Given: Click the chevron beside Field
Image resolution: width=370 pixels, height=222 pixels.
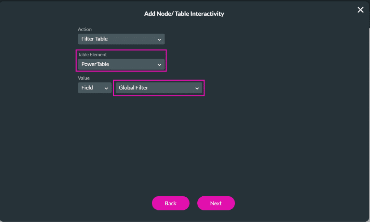Looking at the screenshot, I should pos(107,87).
